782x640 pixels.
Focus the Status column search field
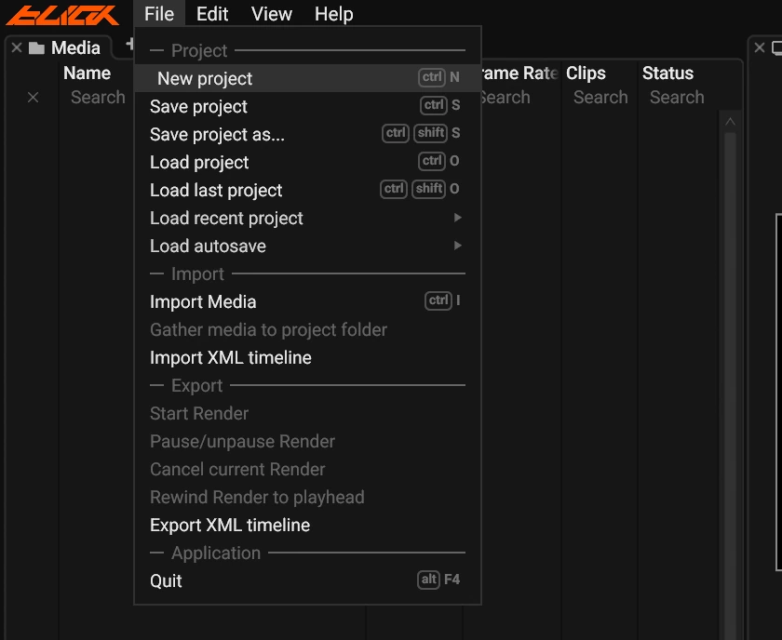(x=678, y=97)
